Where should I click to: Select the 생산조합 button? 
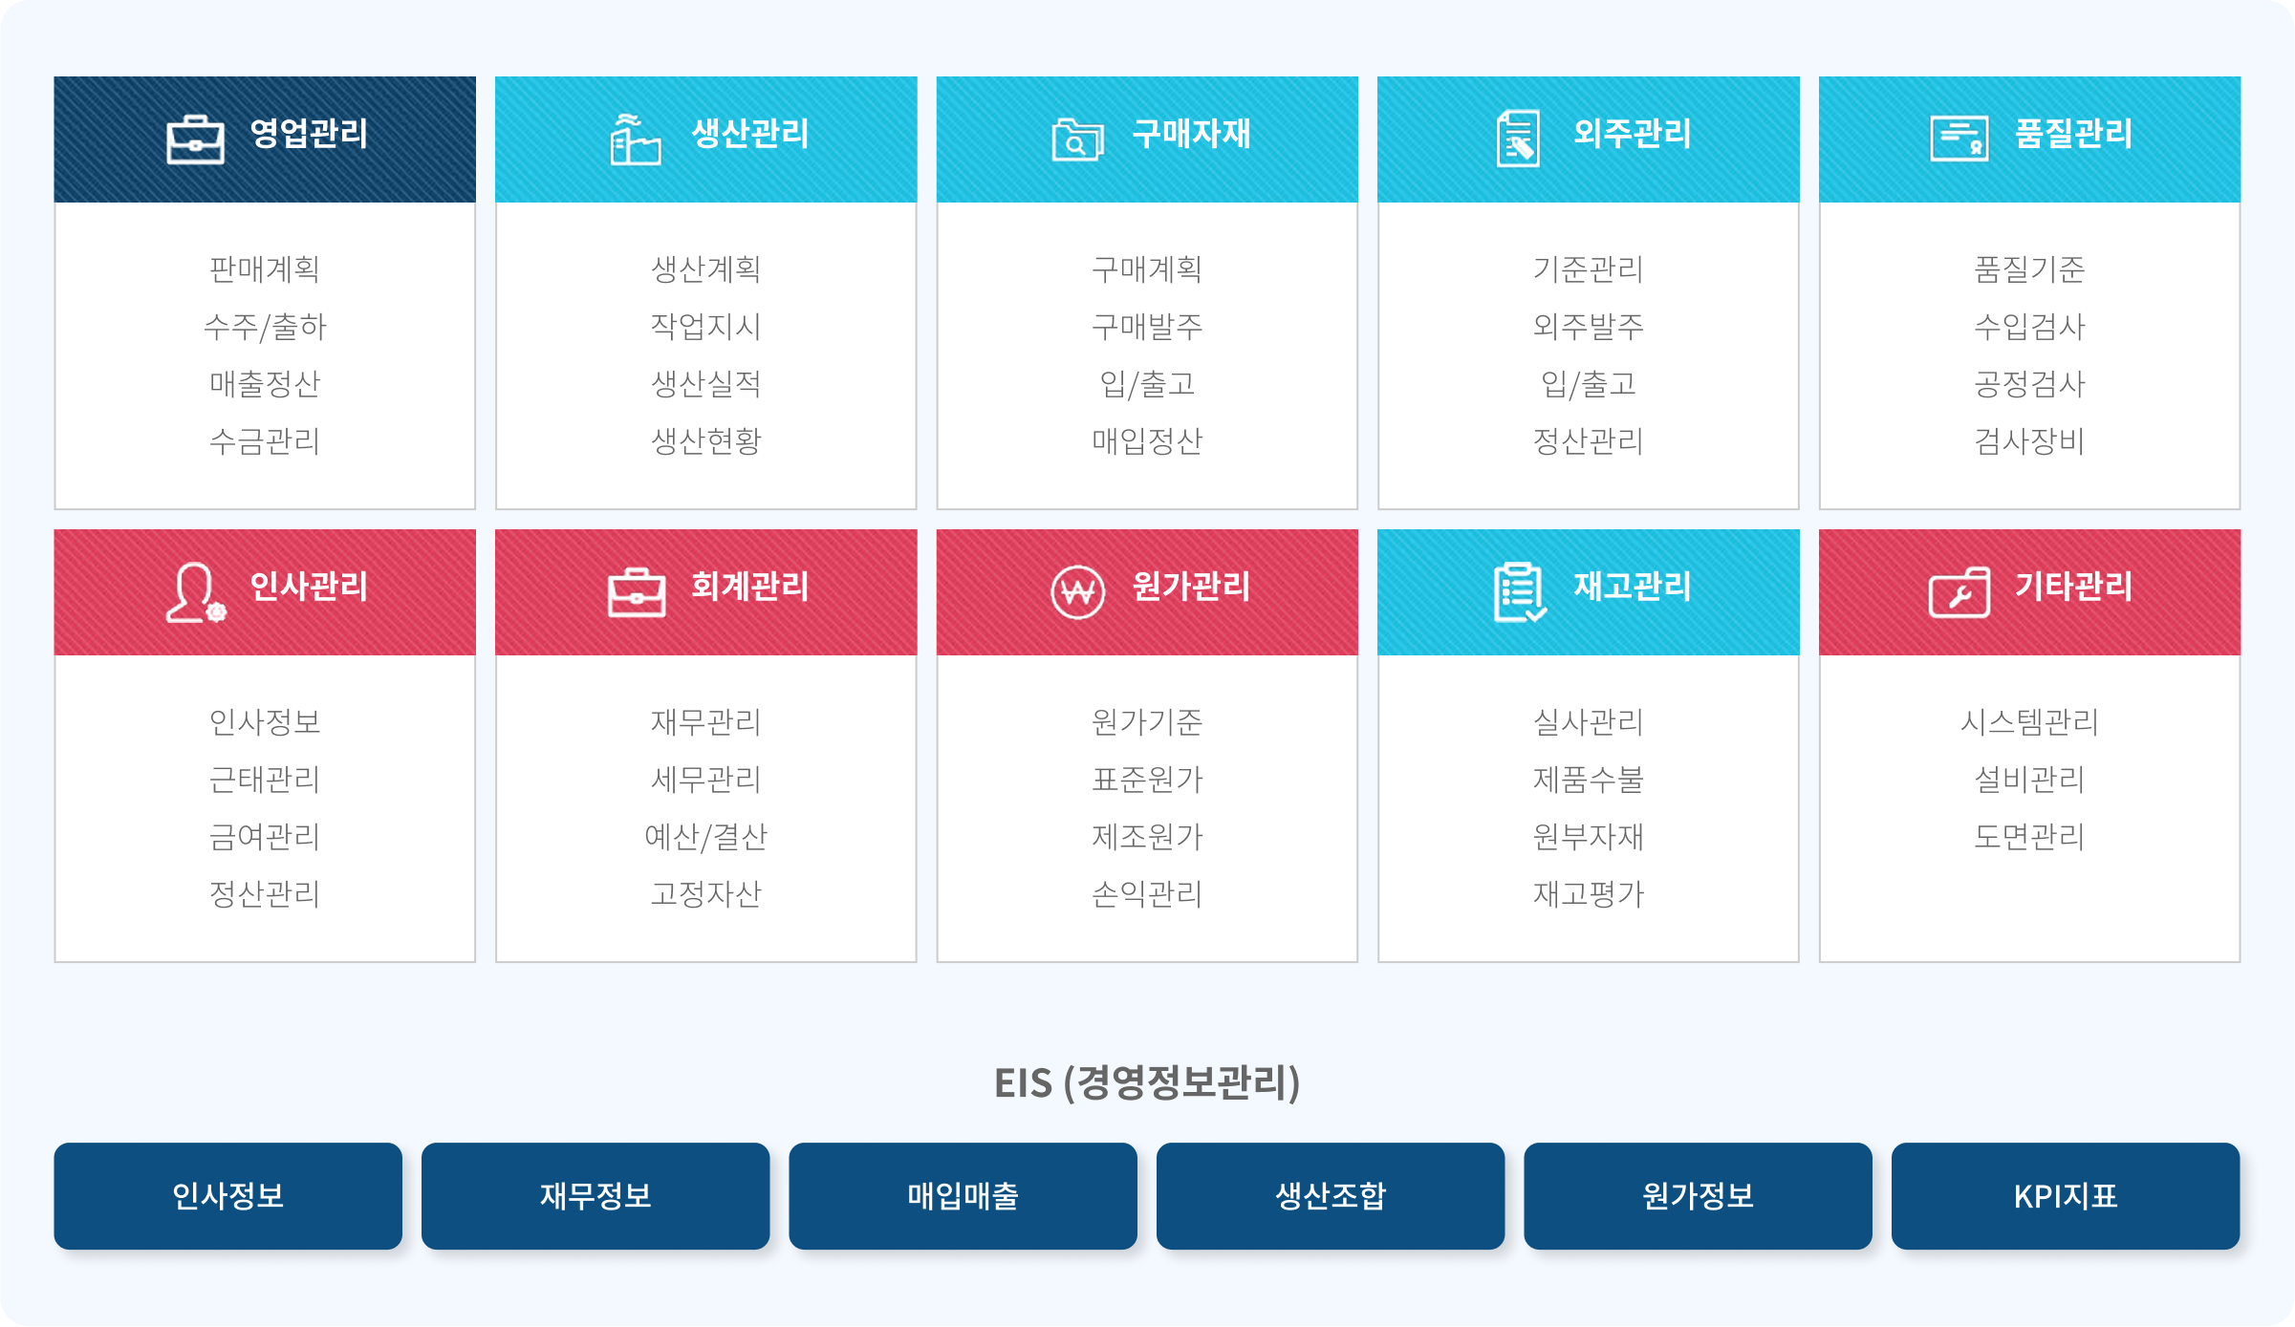(1331, 1196)
